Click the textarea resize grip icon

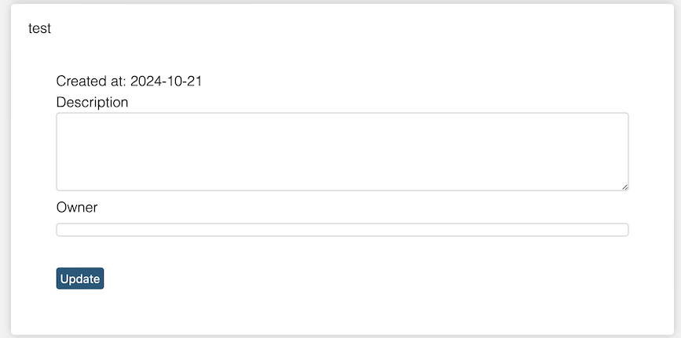coord(624,187)
